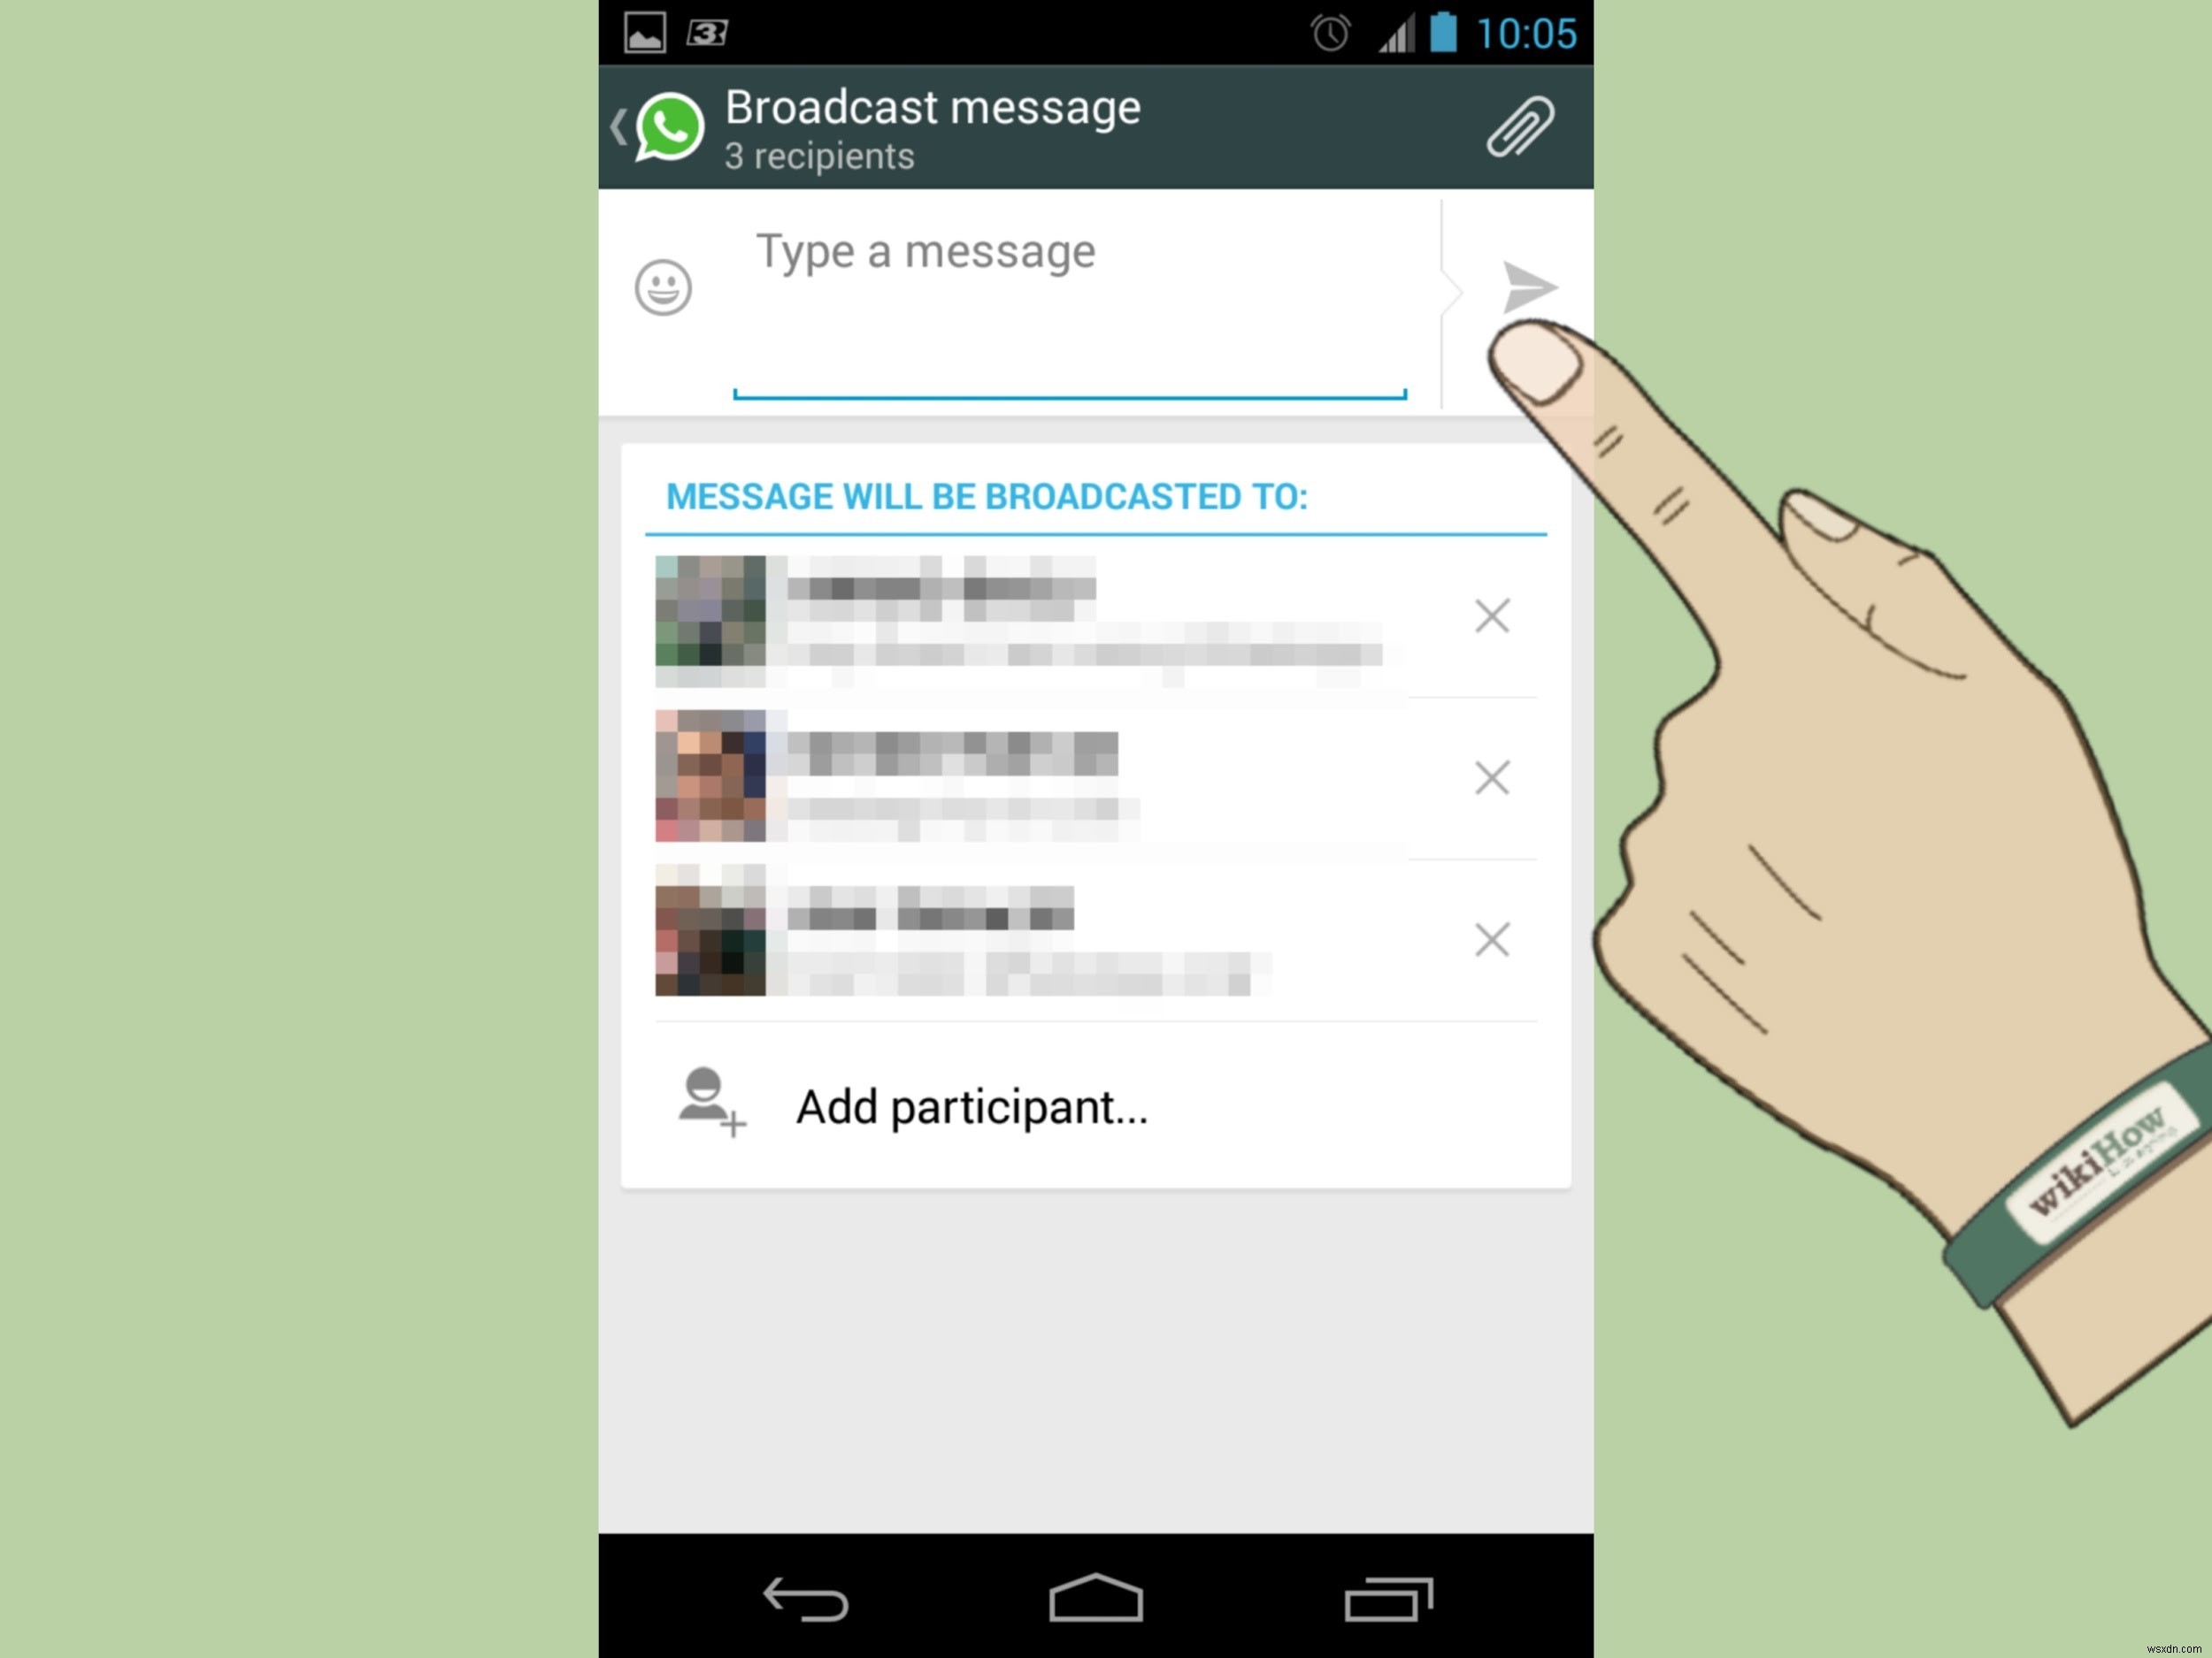Image resolution: width=2212 pixels, height=1658 pixels.
Task: Tap the WhatsApp logo icon
Action: tap(669, 126)
